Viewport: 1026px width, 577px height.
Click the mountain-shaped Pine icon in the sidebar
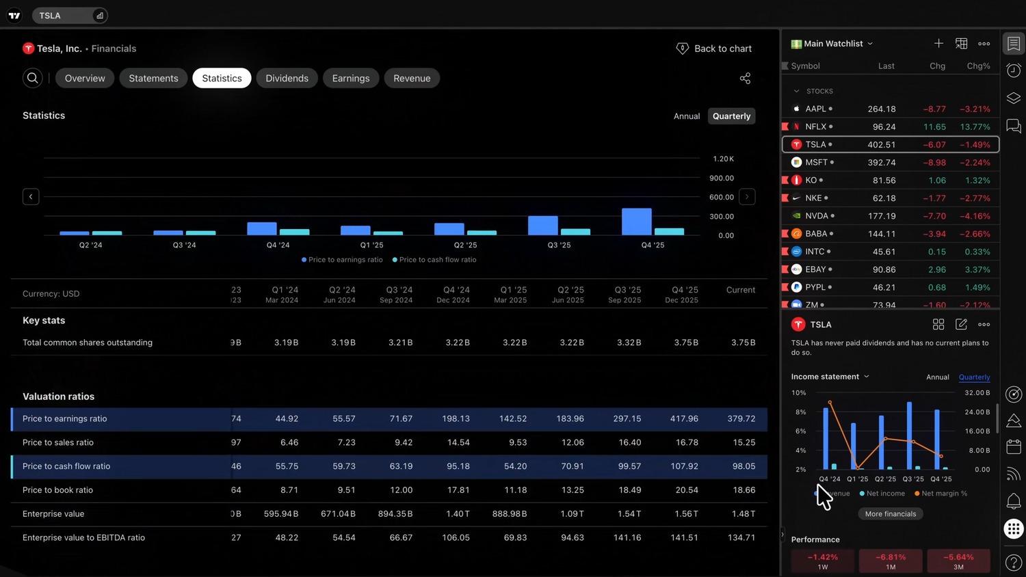tap(1014, 420)
